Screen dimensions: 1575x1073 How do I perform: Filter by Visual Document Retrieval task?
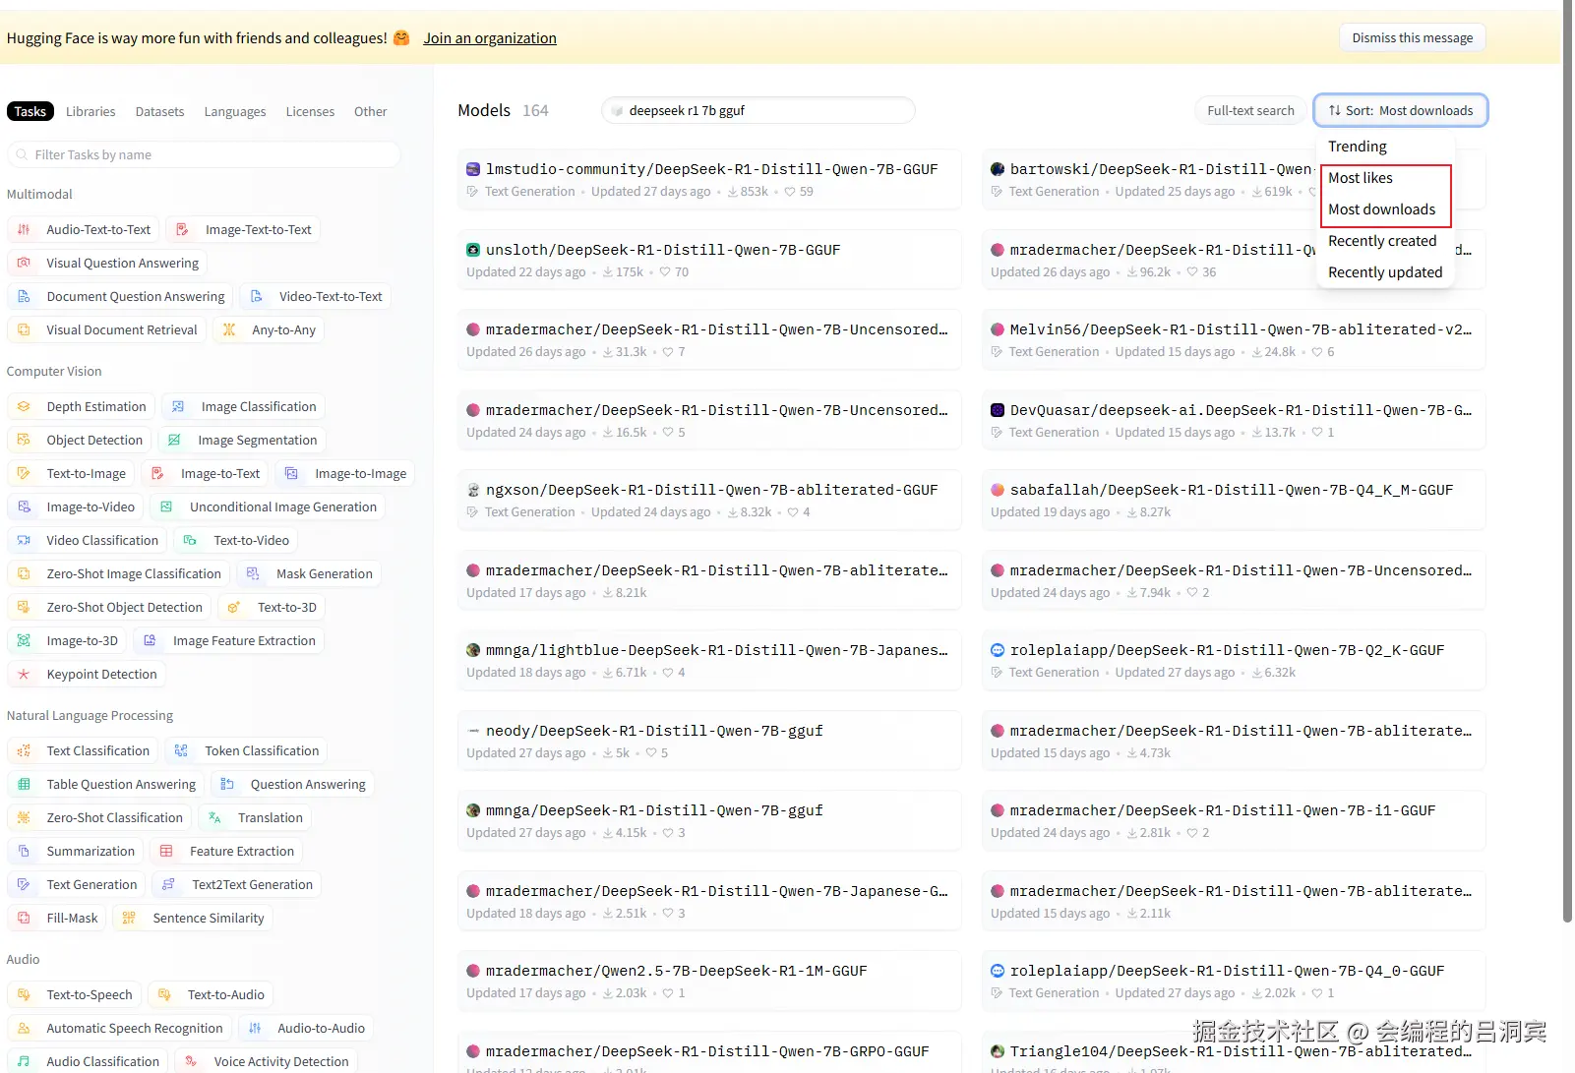click(107, 330)
